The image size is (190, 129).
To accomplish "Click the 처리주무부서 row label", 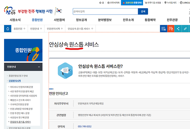I will point(61,104).
